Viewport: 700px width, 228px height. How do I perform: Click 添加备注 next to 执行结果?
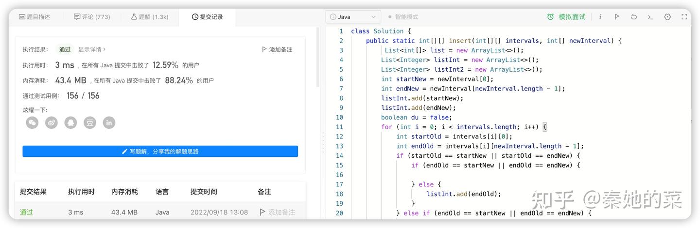coord(277,49)
